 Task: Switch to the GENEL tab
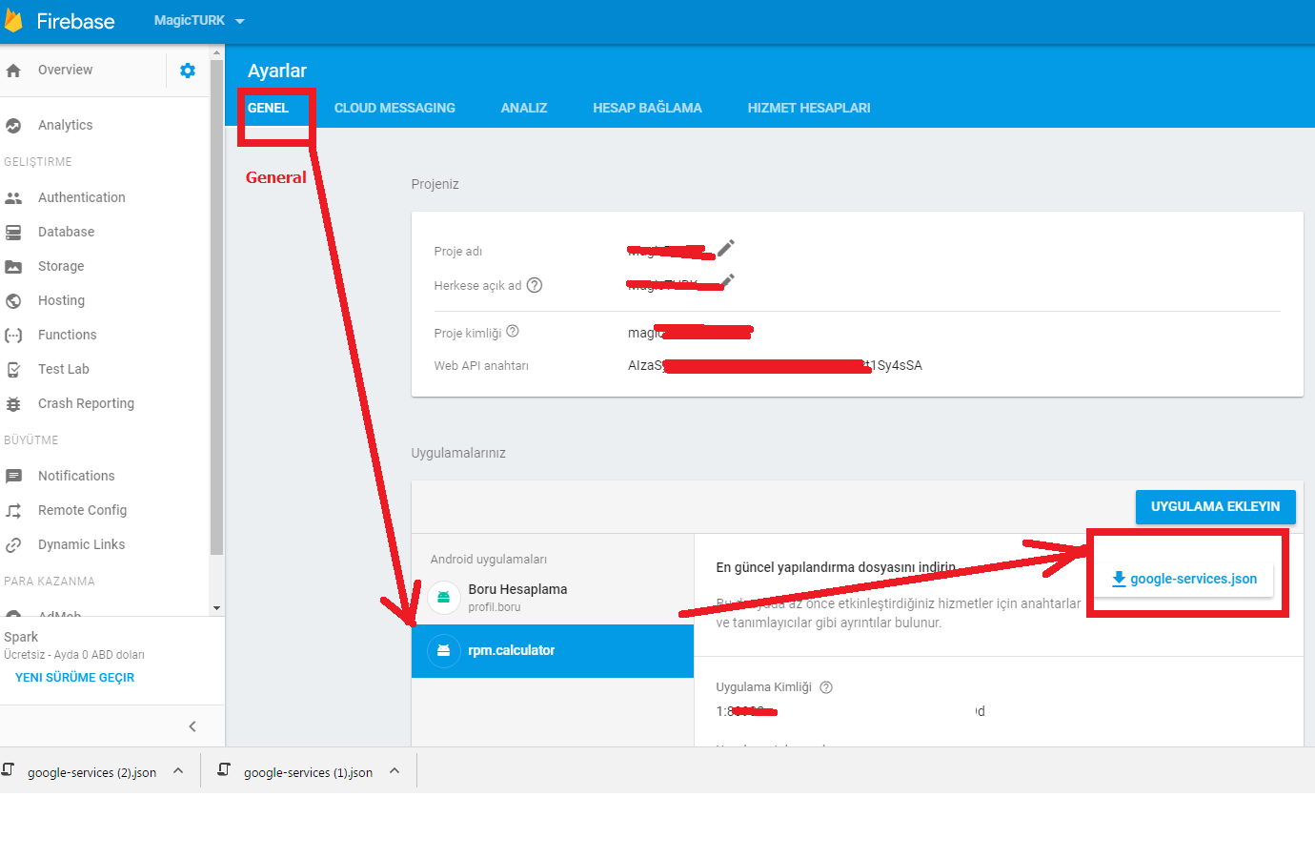(269, 109)
